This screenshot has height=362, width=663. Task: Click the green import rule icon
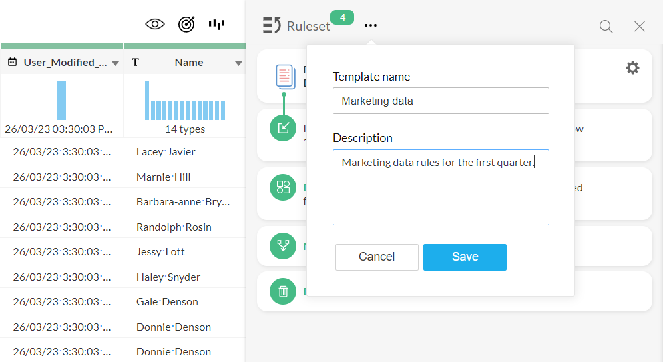click(x=283, y=128)
